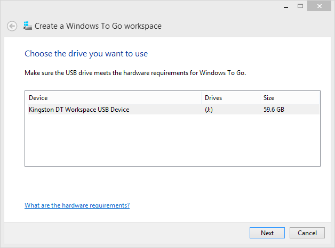Sort by the Device column header
The width and height of the screenshot is (335, 248).
pos(38,98)
